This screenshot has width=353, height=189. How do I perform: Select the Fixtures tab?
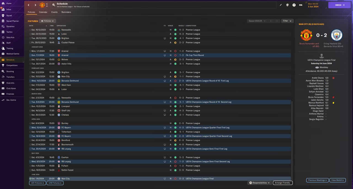[x=31, y=12]
